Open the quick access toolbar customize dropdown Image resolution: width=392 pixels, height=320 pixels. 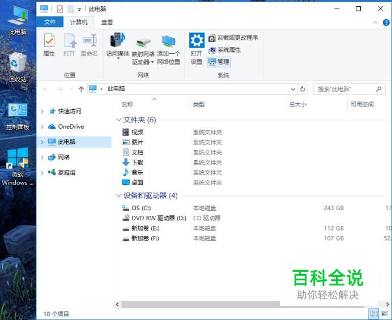[79, 10]
